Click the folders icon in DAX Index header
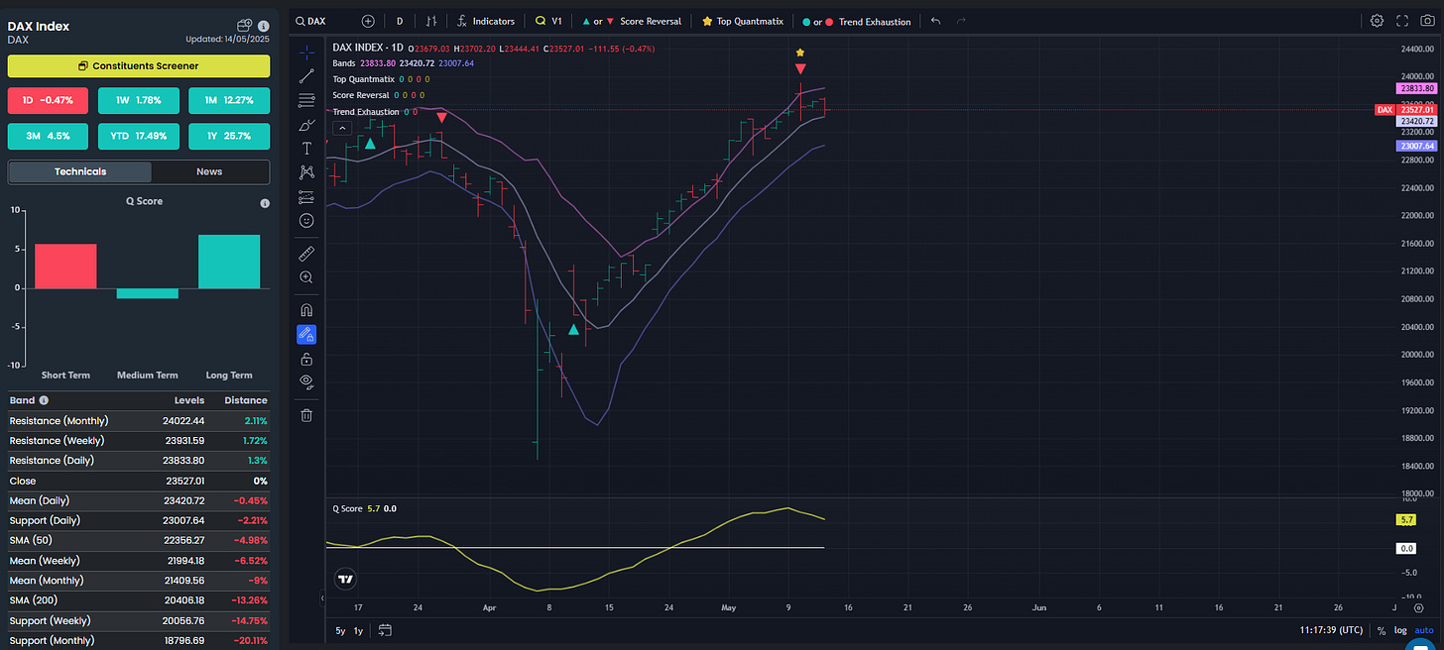This screenshot has width=1444, height=650. coord(245,26)
